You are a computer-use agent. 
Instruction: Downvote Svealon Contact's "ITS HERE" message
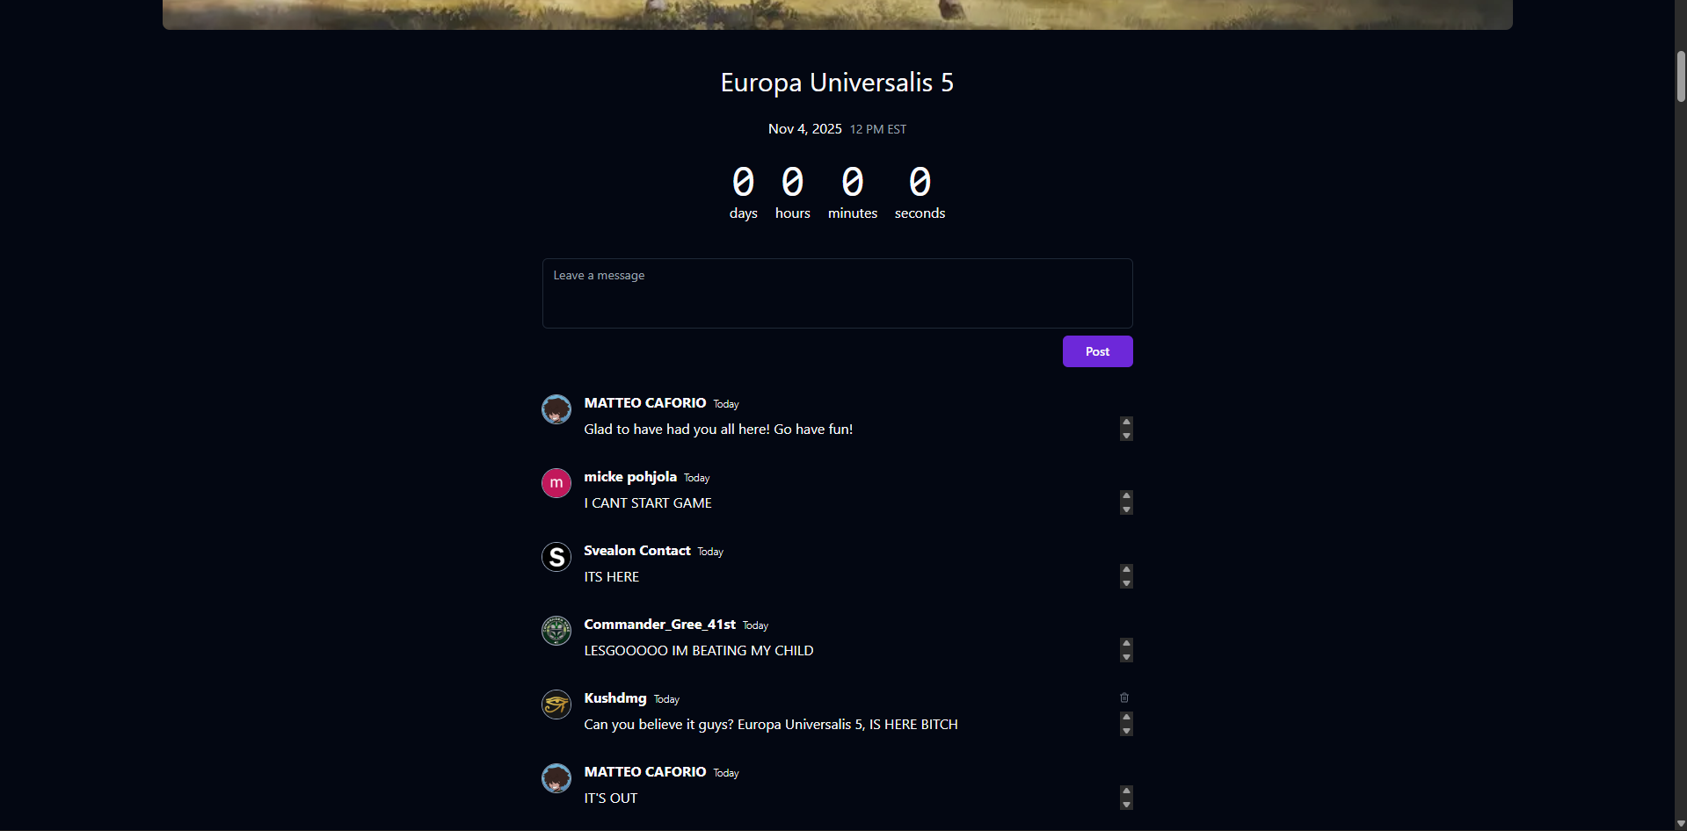tap(1125, 583)
